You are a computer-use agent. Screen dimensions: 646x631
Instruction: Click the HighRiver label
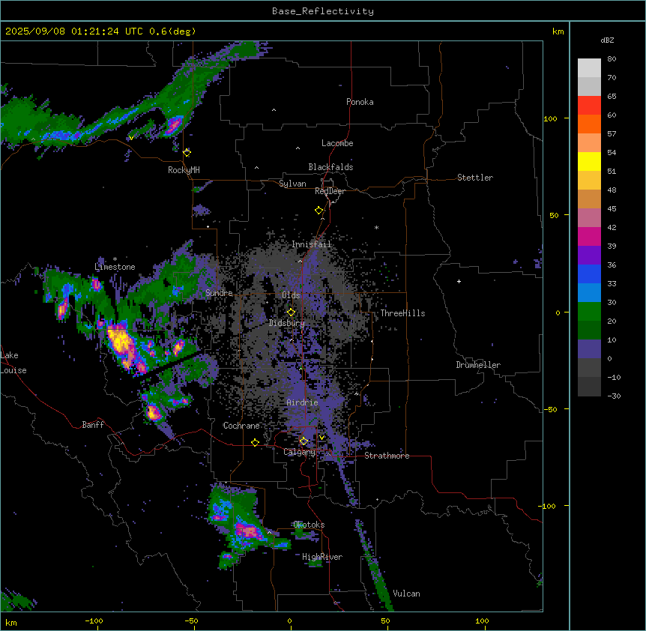[x=322, y=557]
